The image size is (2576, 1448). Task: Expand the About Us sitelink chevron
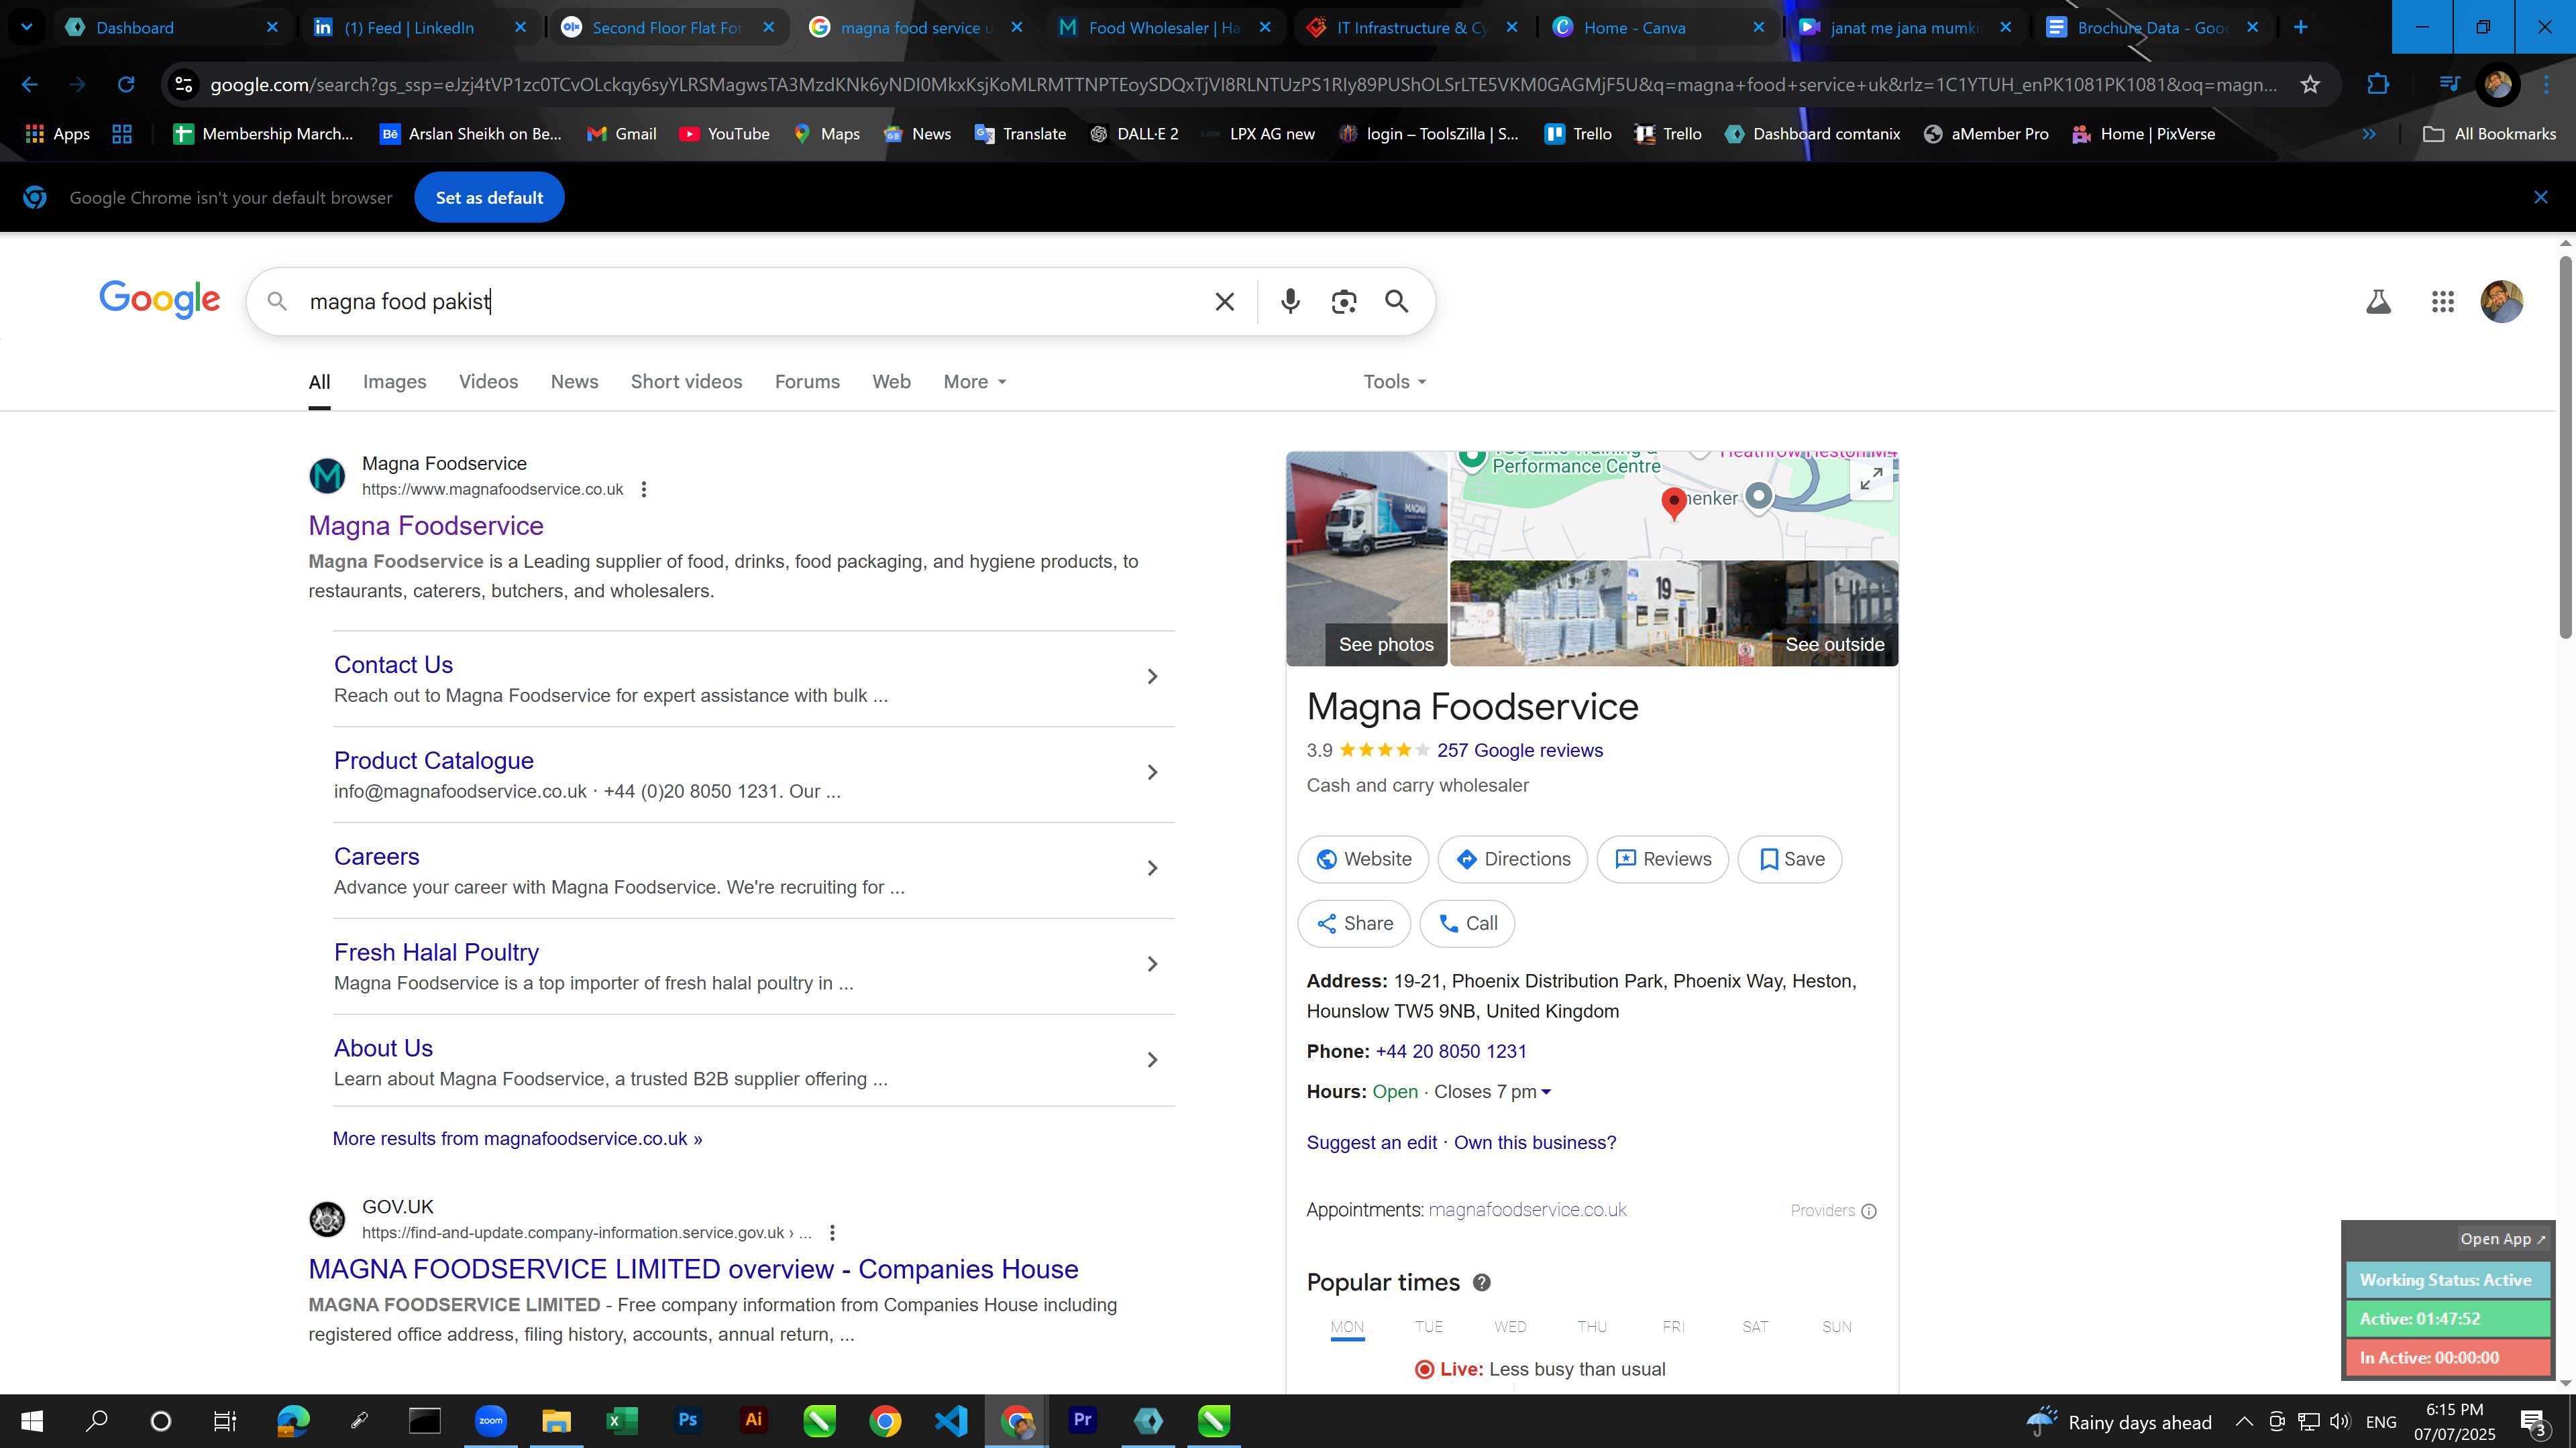coord(1152,1061)
